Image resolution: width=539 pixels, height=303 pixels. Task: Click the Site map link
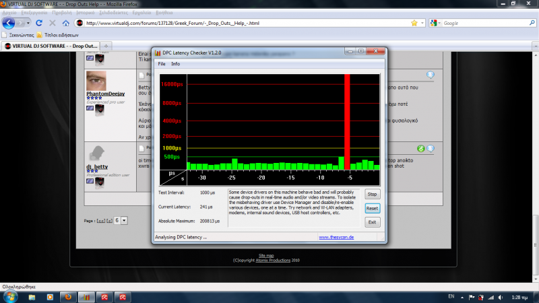pos(266,255)
